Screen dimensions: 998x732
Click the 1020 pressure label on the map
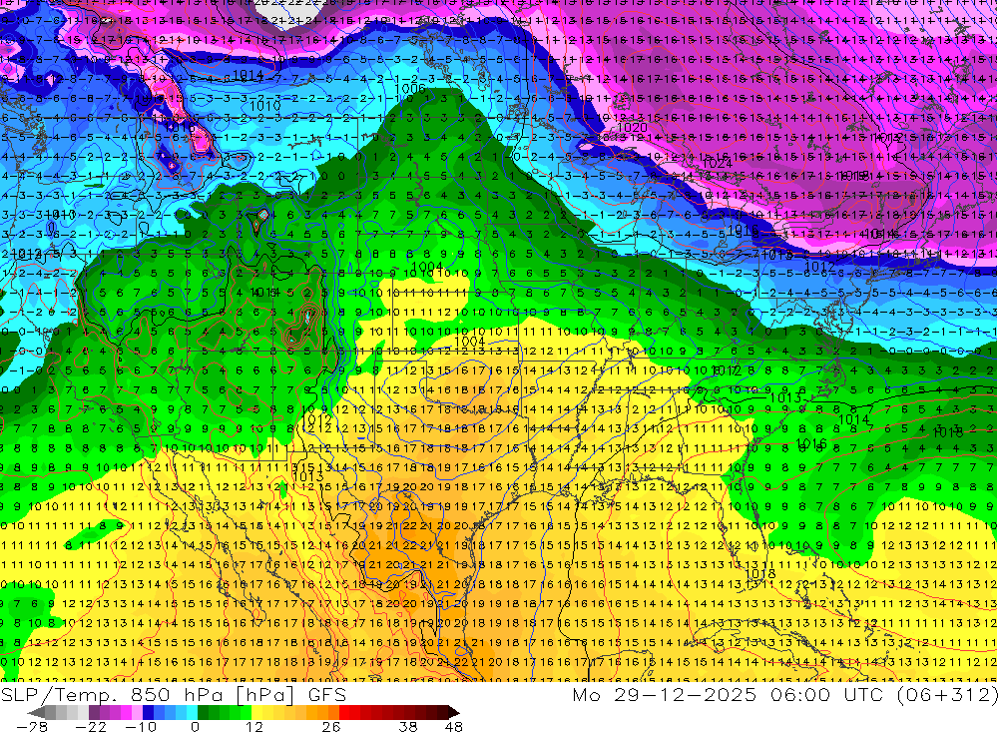632,128
